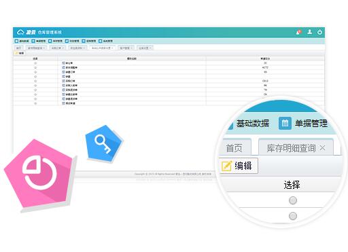Click the user profile icon in header
This screenshot has height=252, width=348.
point(309,32)
